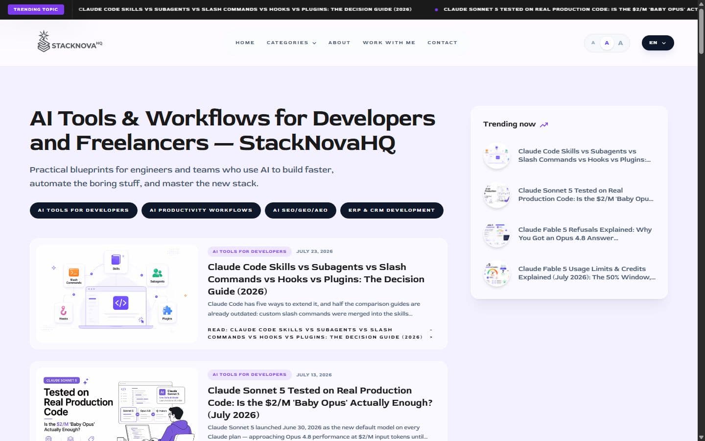Open thumbnail for Fable 5 Refusals trending item

(x=496, y=234)
